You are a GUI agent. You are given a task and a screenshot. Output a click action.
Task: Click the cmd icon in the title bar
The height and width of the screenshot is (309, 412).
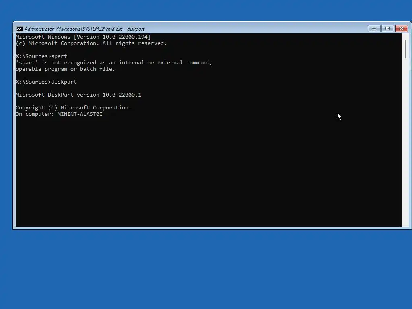(x=19, y=29)
